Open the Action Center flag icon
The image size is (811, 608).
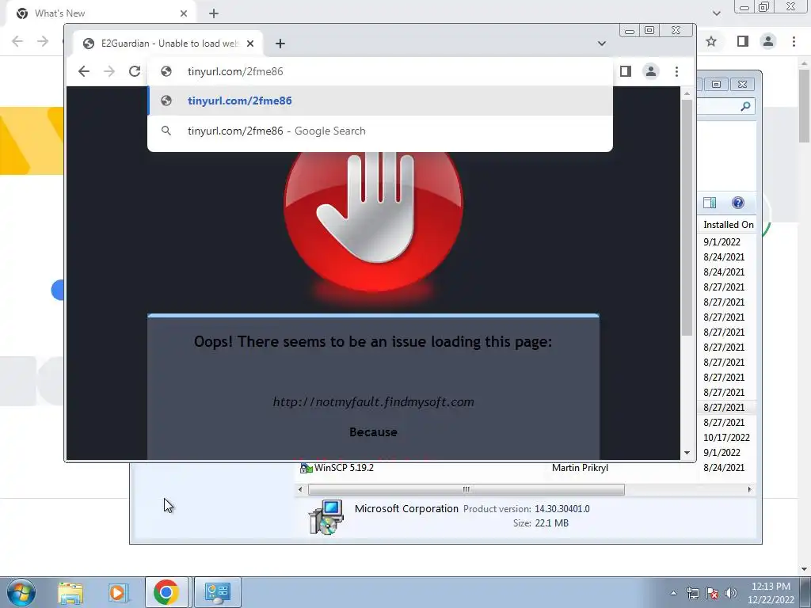[712, 593]
